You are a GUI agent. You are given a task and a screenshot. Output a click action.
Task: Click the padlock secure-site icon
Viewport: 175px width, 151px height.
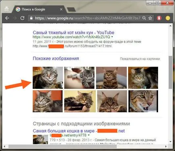pyautogui.click(x=31, y=18)
